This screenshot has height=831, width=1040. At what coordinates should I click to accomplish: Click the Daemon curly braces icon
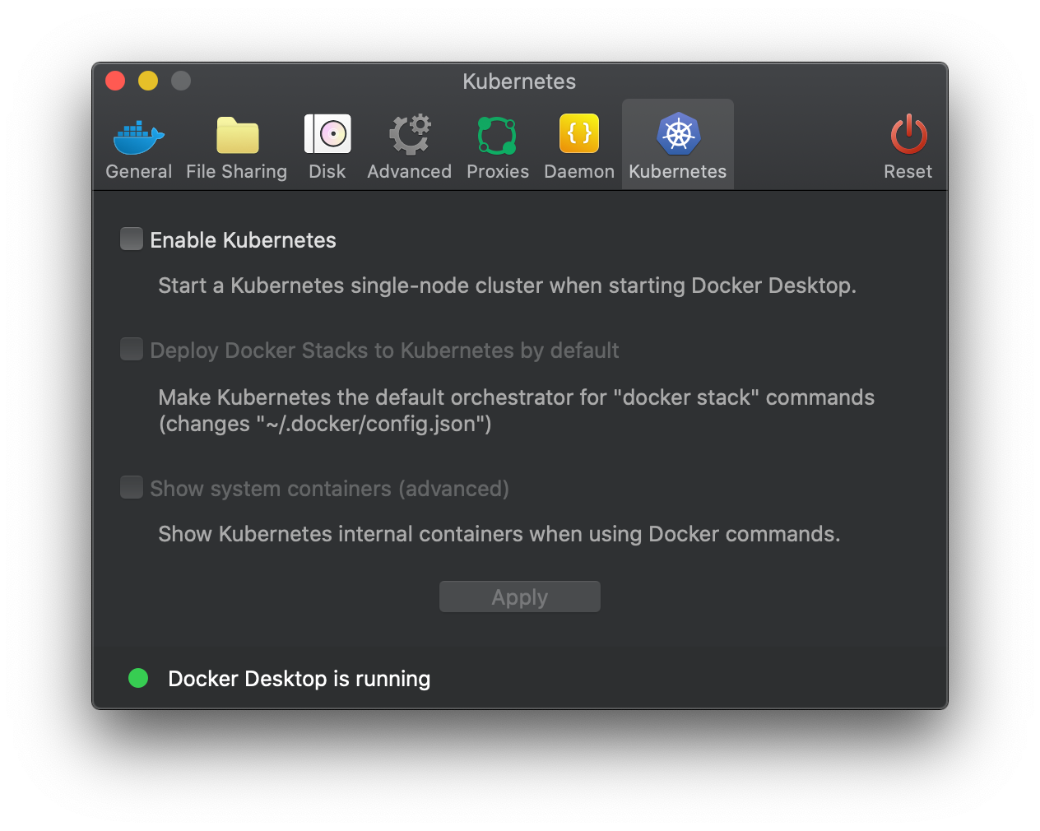(579, 134)
